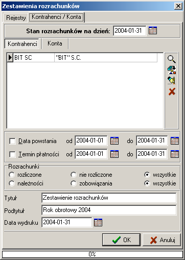
Task: Open calendar for Termin płatności od date
Action: (114, 154)
